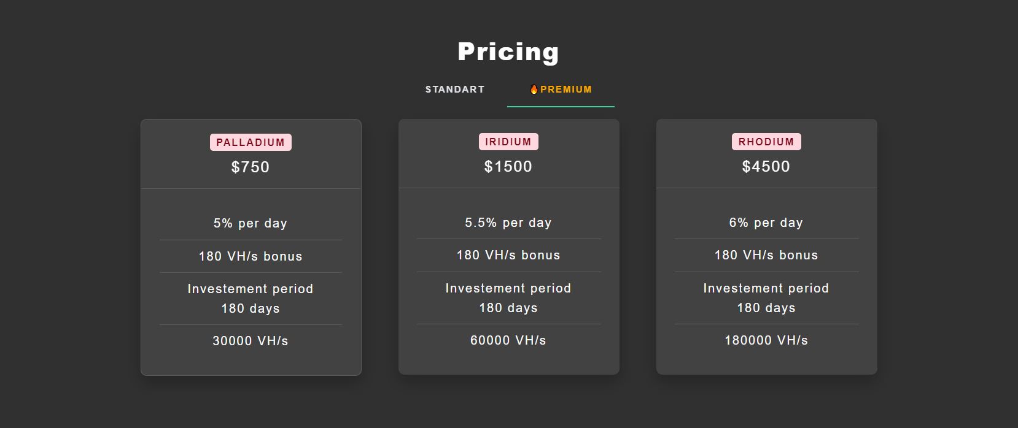Click the IRIDIUM plan badge
Image resolution: width=1018 pixels, height=428 pixels.
(508, 142)
